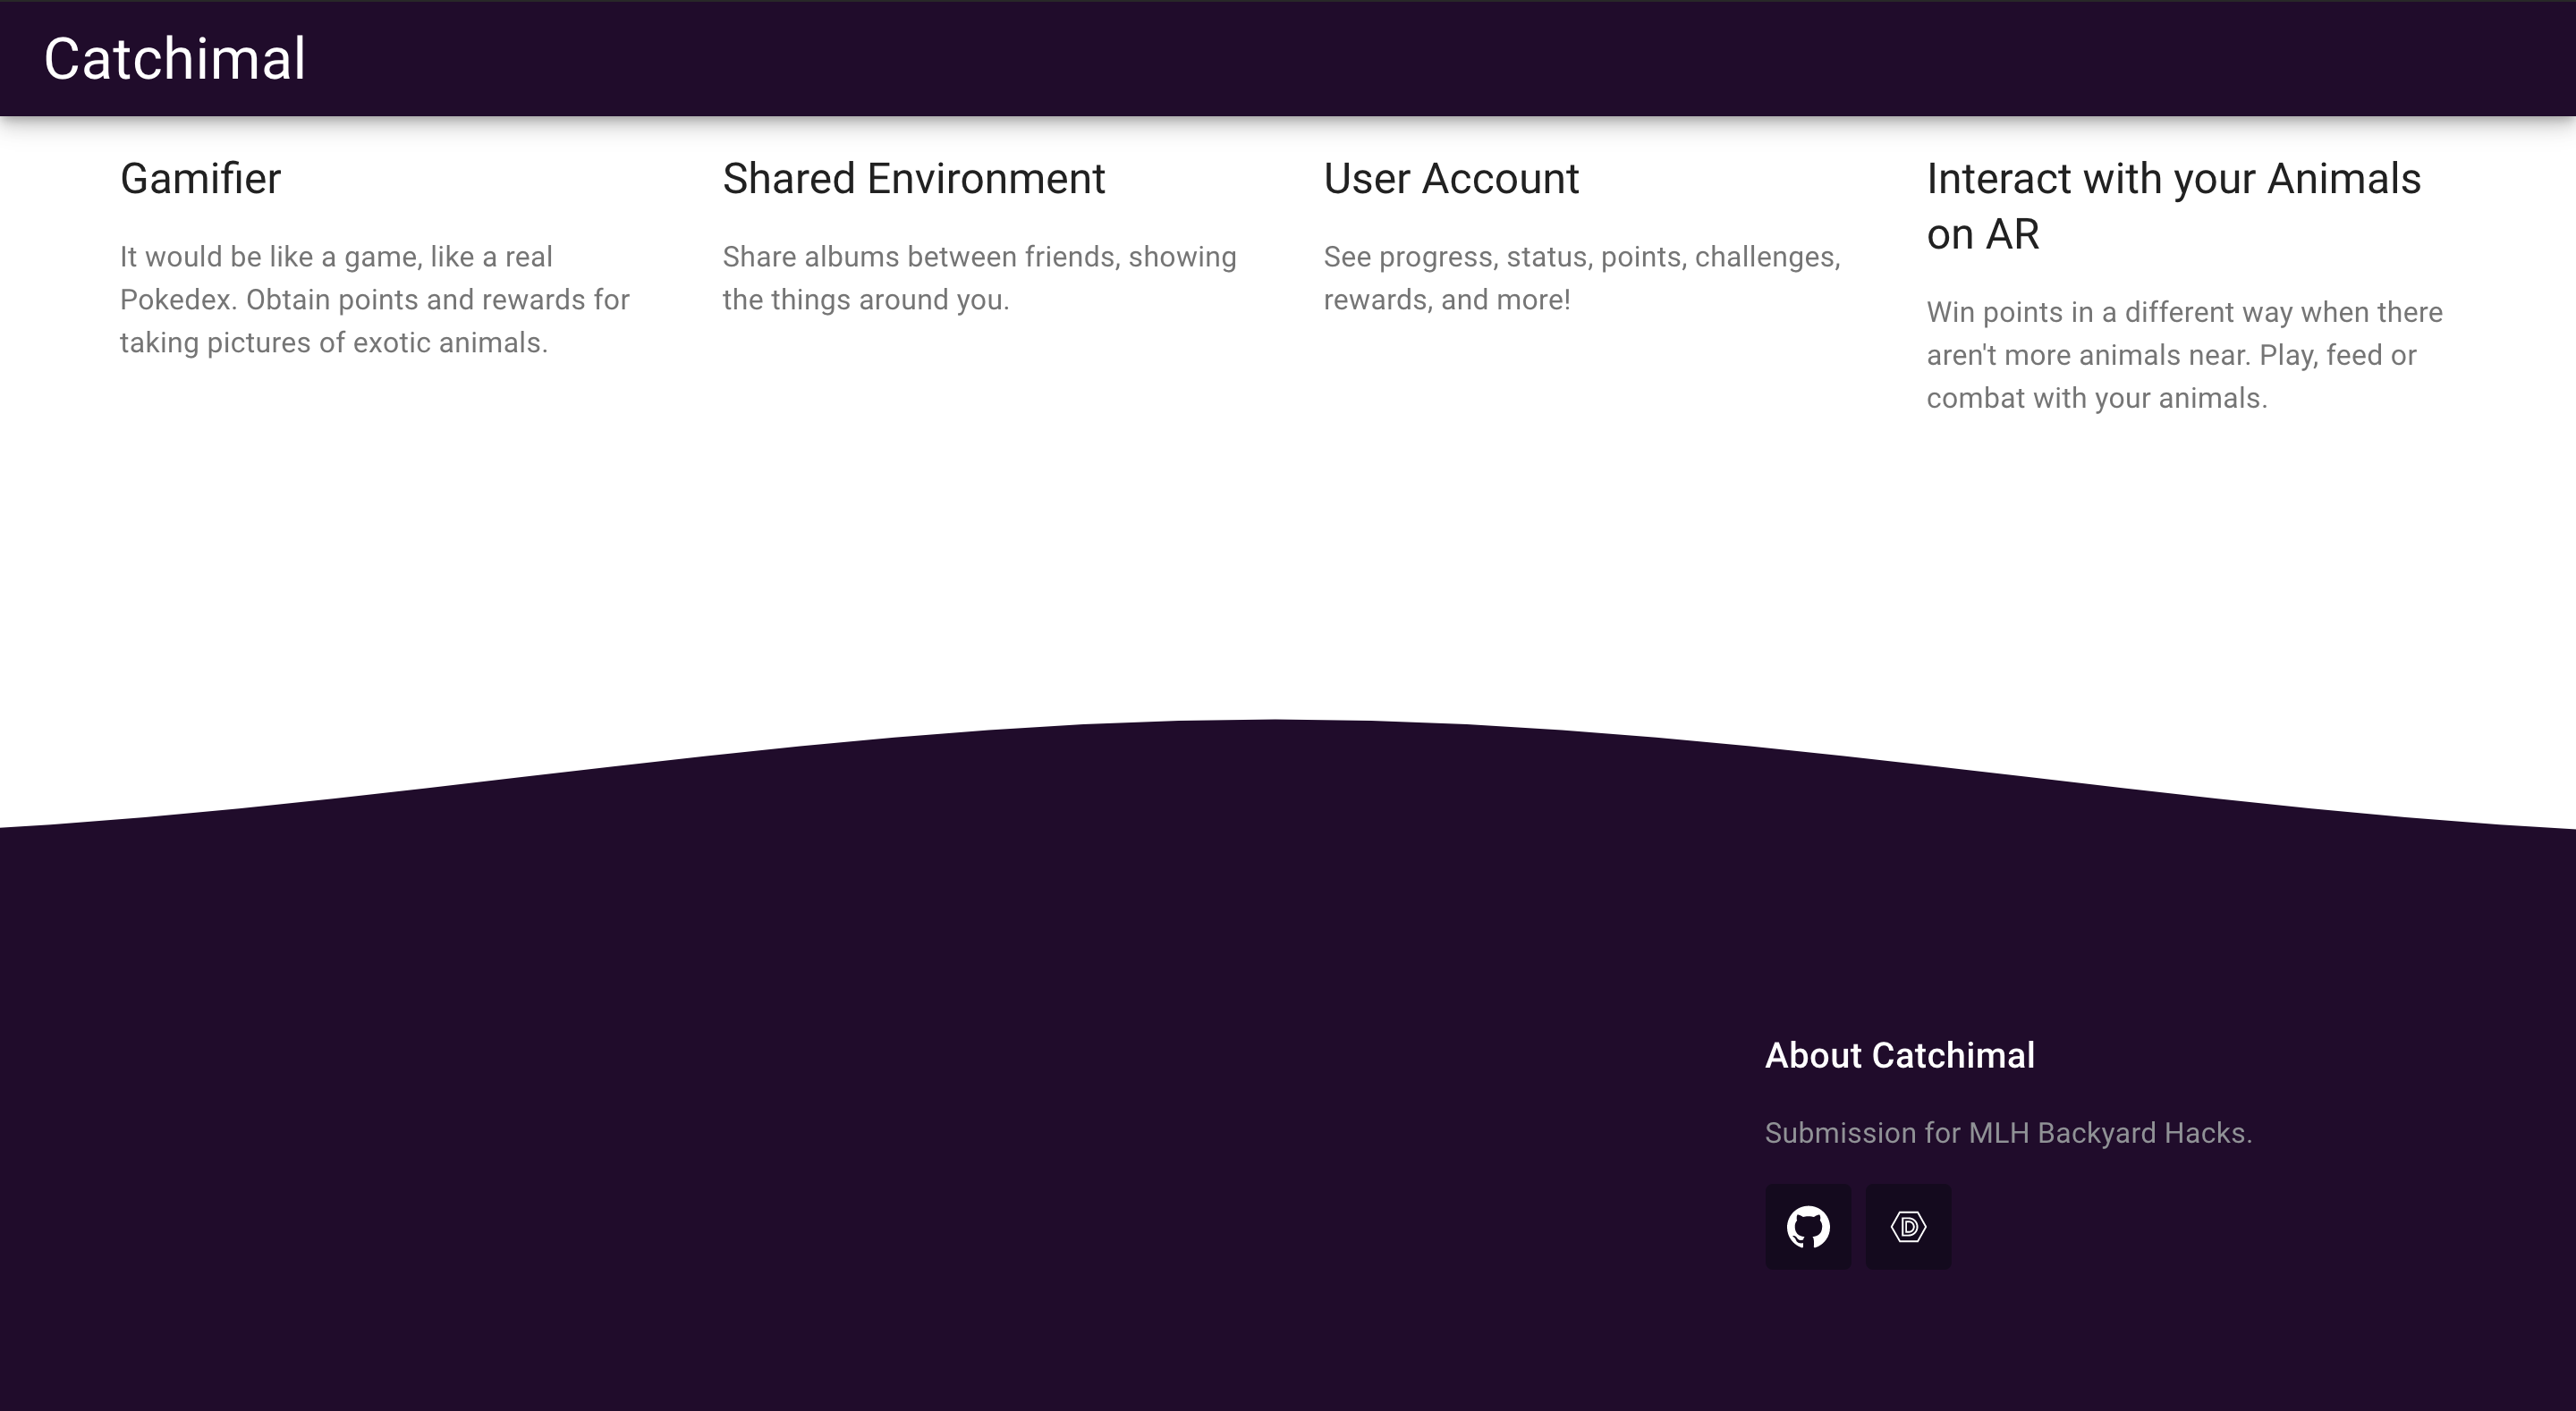Click the Interact with your Animals heading
The image size is (2576, 1411).
[x=2172, y=179]
